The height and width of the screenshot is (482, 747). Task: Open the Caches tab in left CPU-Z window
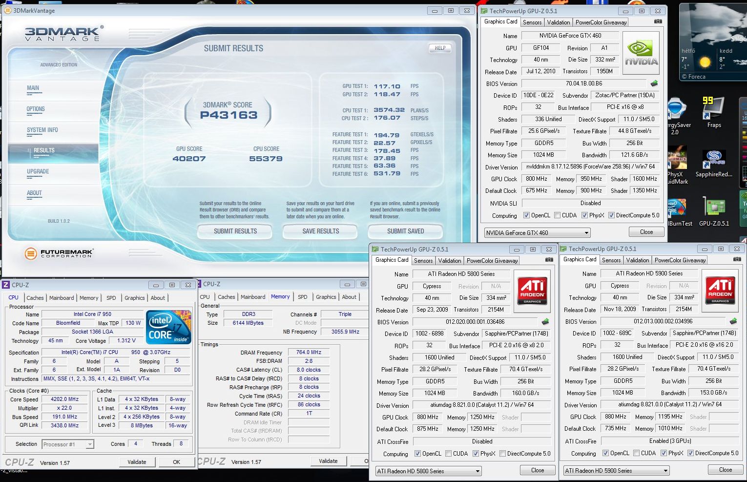tap(35, 298)
